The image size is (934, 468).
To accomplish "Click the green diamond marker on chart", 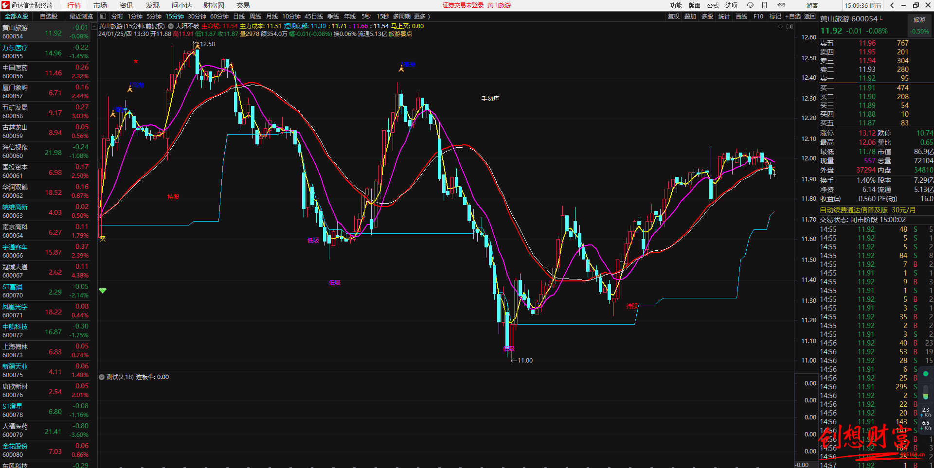I will [103, 290].
